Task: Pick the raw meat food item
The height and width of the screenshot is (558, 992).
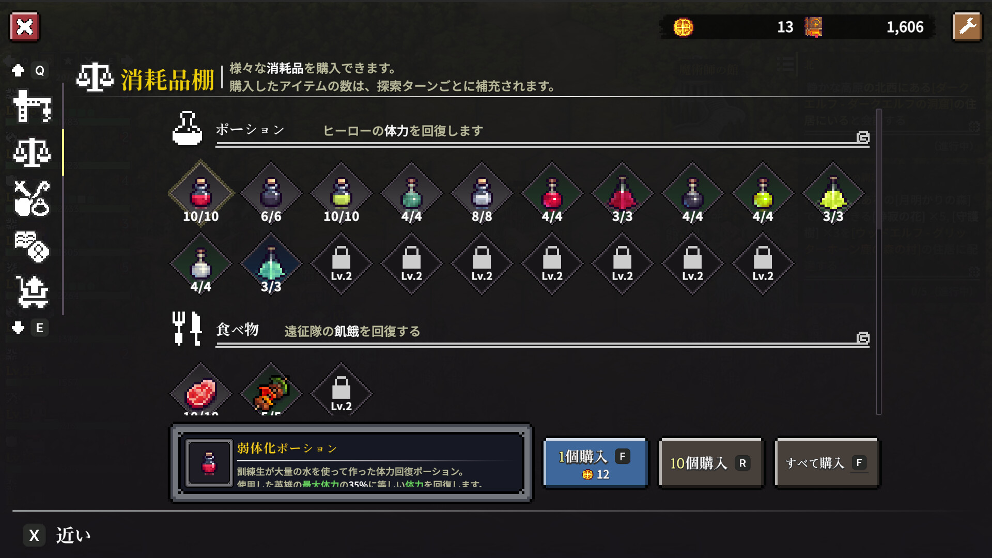Action: pos(201,392)
